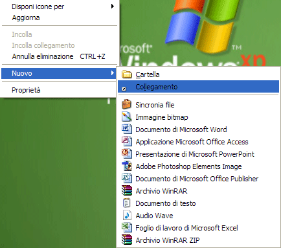Viewport: 281px width, 248px height.
Task: Click the Microsoft Word document icon
Action: [127, 129]
